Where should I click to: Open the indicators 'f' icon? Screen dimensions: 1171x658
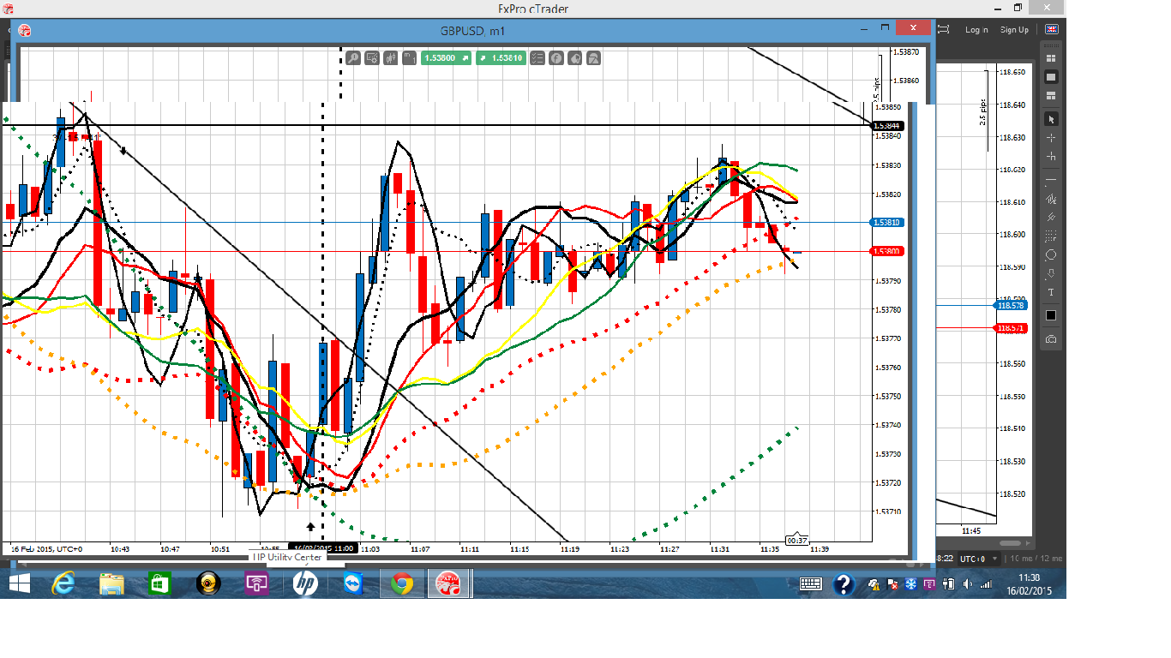pyautogui.click(x=556, y=58)
